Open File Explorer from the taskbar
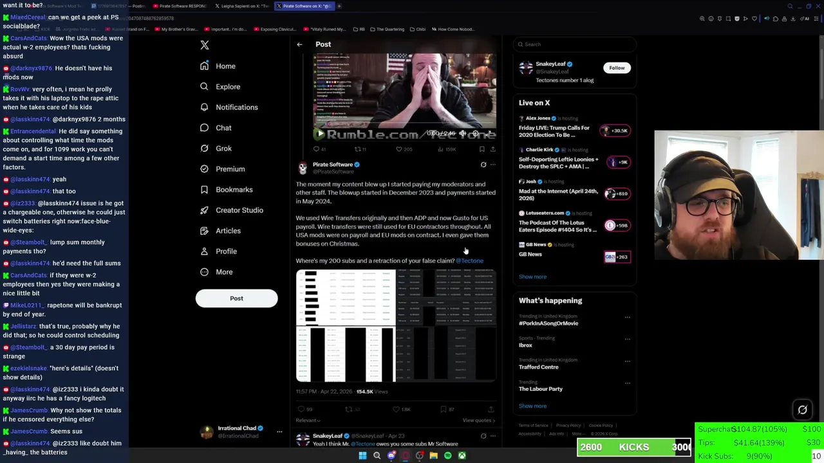Image resolution: width=824 pixels, height=463 pixels. (x=433, y=456)
